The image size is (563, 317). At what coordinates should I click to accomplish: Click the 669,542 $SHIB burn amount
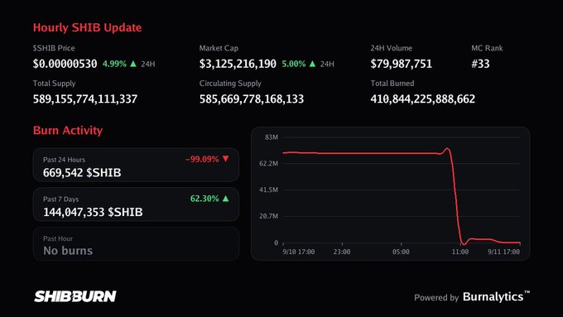tap(82, 173)
